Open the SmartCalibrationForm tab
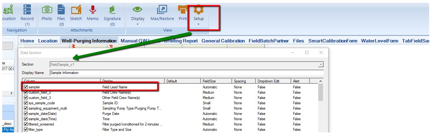The width and height of the screenshot is (436, 138). 333,41
